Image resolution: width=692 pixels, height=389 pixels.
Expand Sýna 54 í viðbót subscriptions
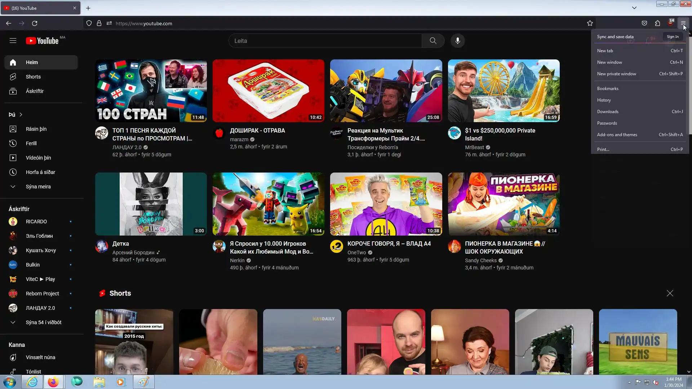click(43, 322)
